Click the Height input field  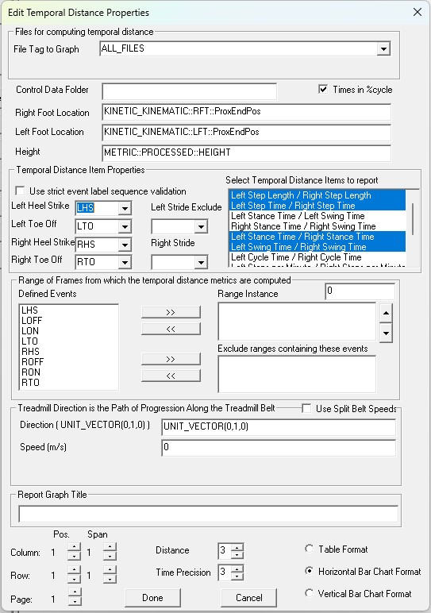(246, 153)
